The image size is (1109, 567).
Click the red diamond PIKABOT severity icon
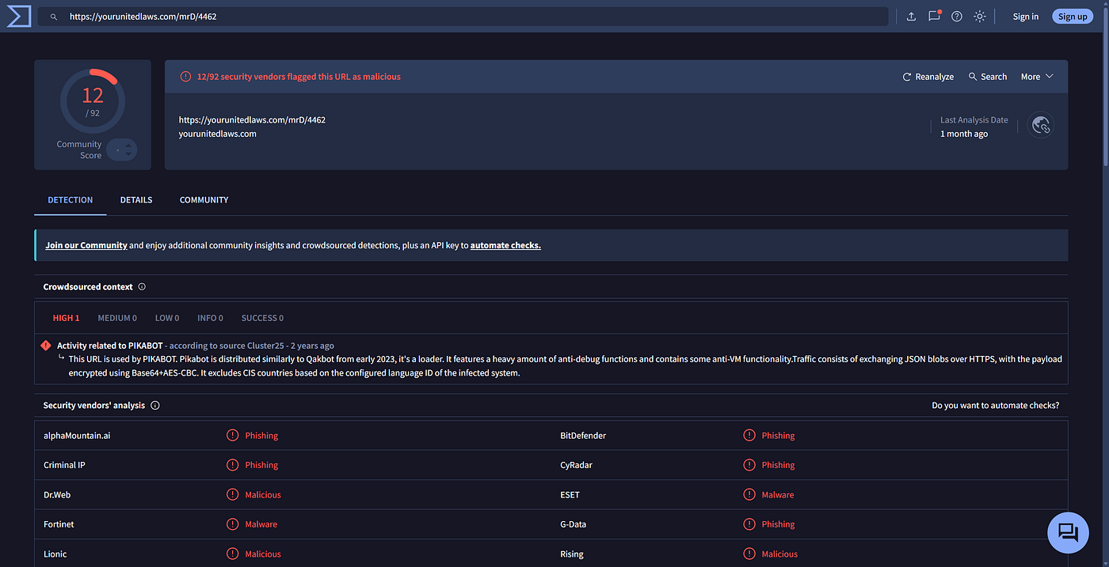(47, 346)
